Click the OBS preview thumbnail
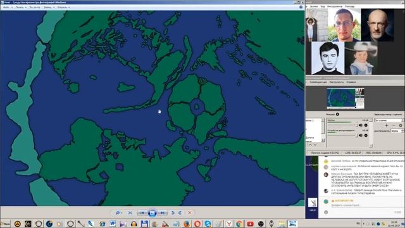 (346, 98)
